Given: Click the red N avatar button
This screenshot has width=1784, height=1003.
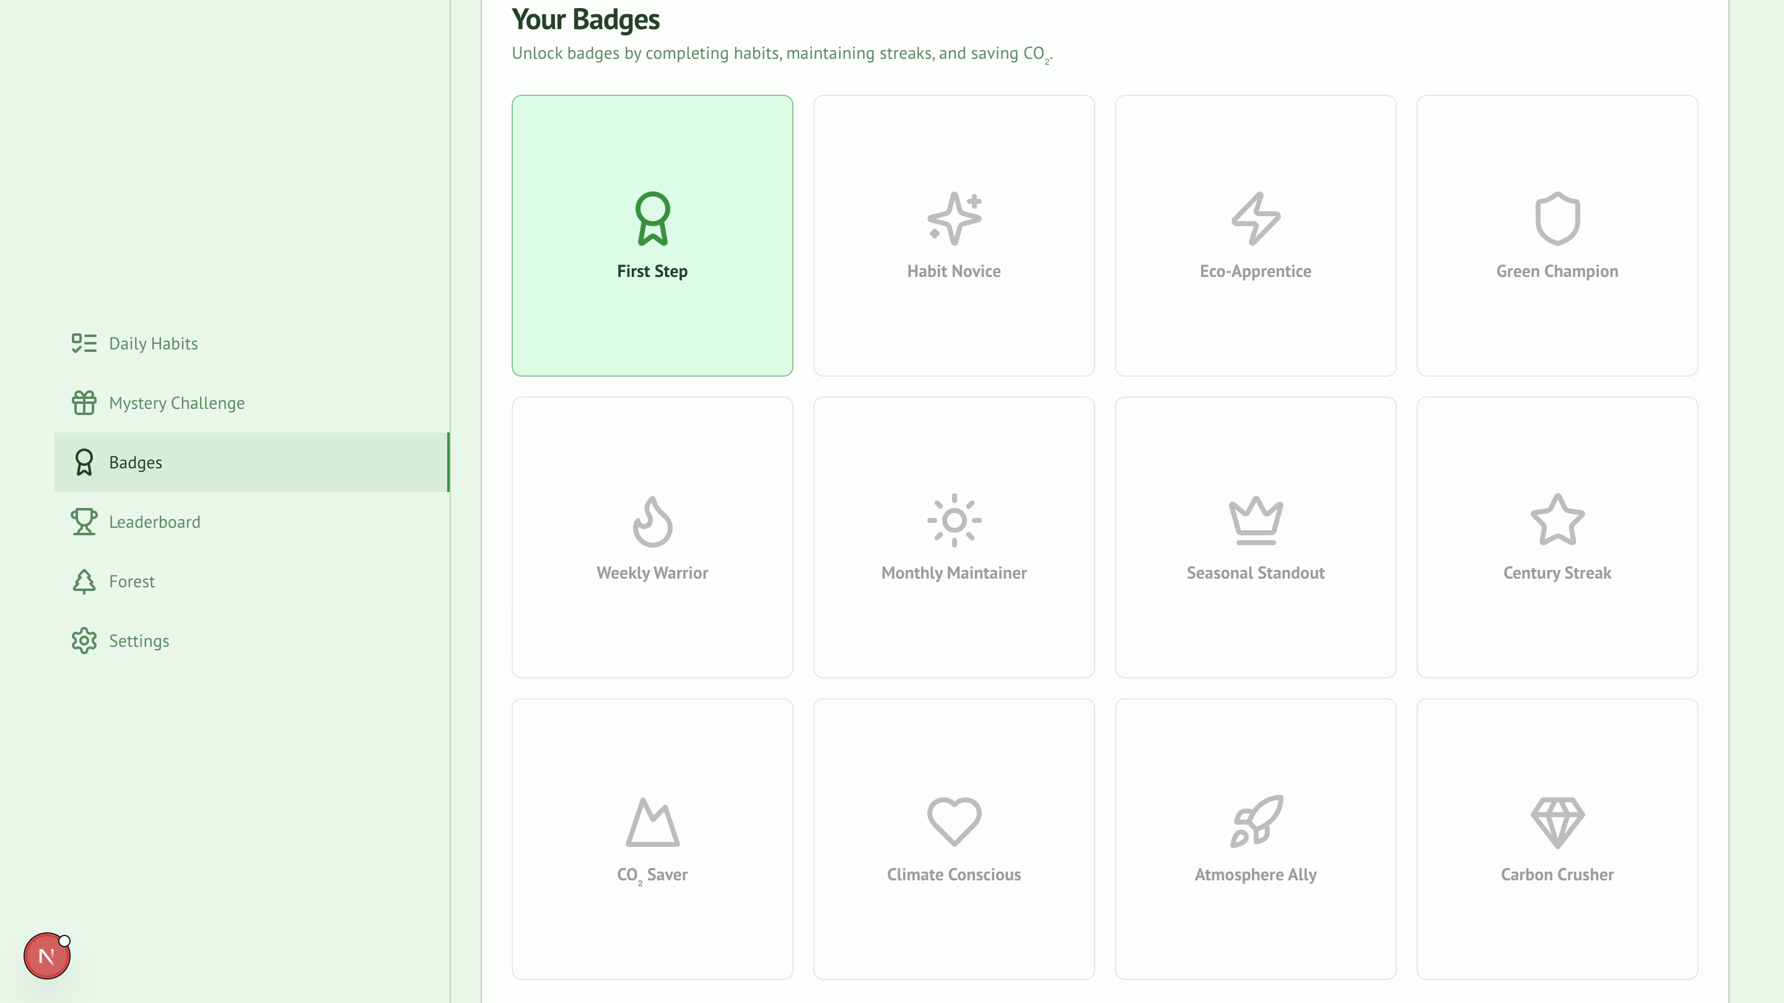Looking at the screenshot, I should pyautogui.click(x=46, y=956).
